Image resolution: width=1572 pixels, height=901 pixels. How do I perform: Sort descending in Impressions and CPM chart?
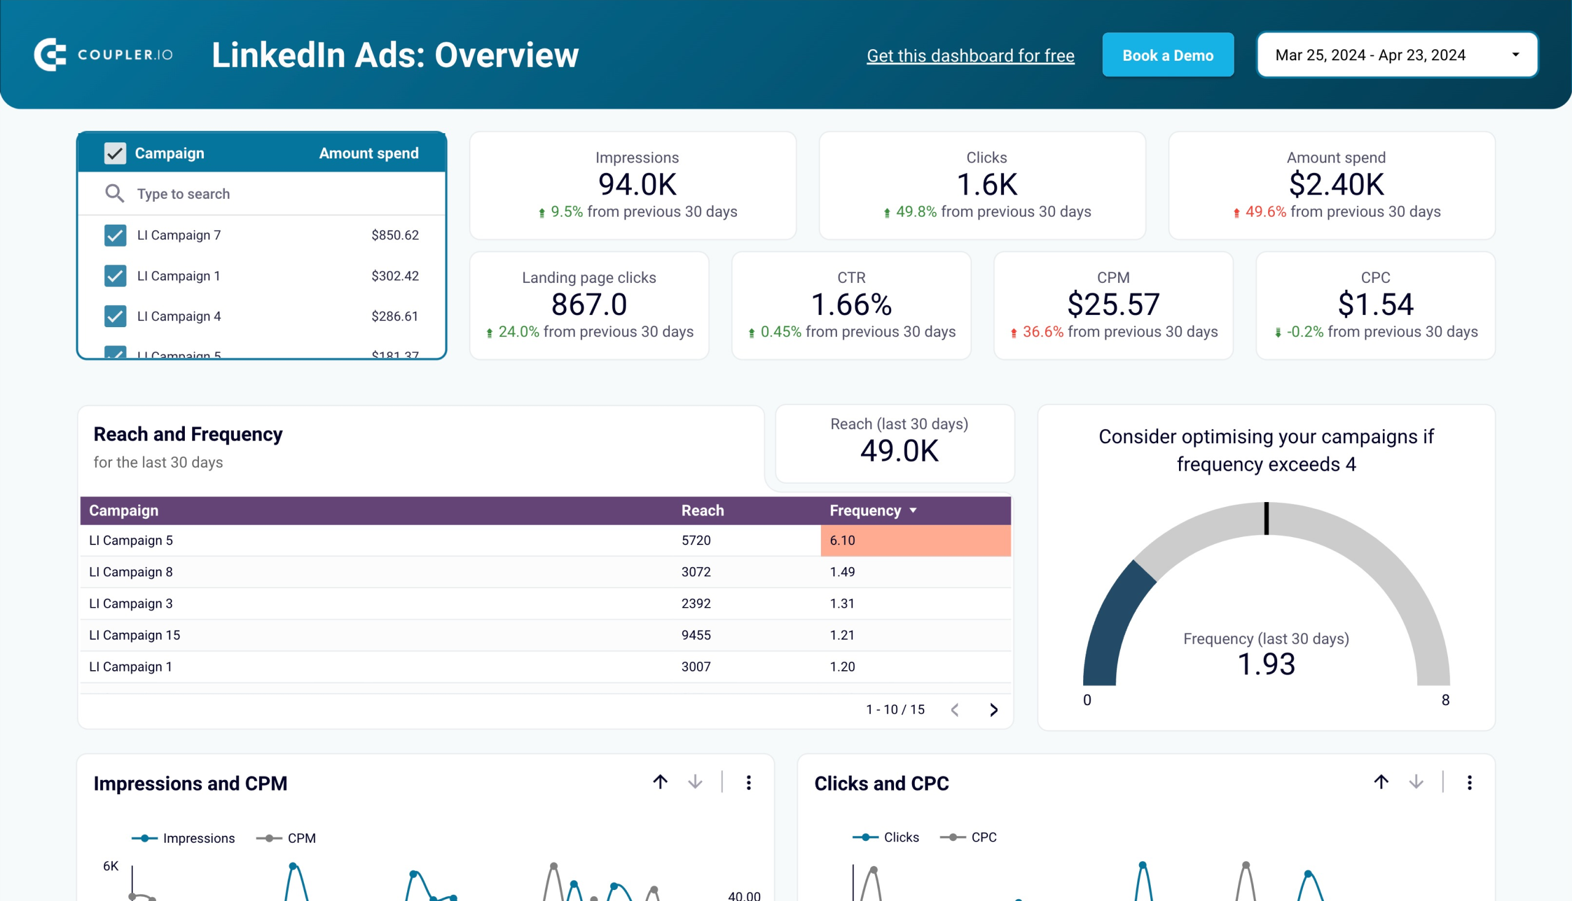[695, 782]
